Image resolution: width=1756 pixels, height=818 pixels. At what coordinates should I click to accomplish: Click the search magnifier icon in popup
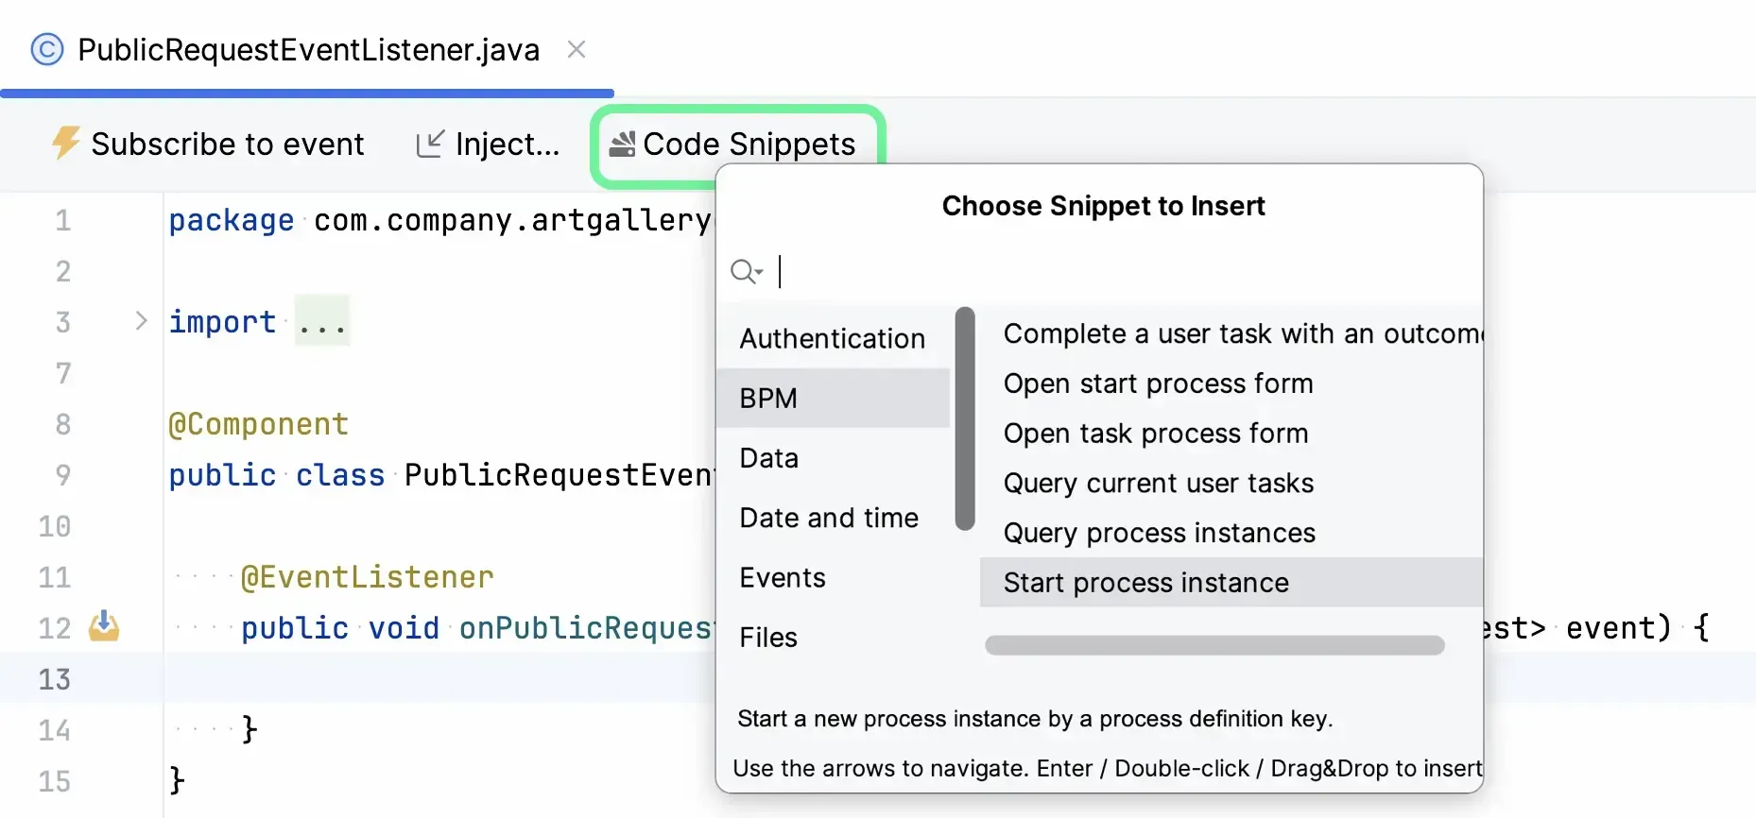pos(743,272)
